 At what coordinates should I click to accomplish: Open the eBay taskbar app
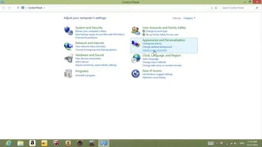pyautogui.click(x=44, y=143)
